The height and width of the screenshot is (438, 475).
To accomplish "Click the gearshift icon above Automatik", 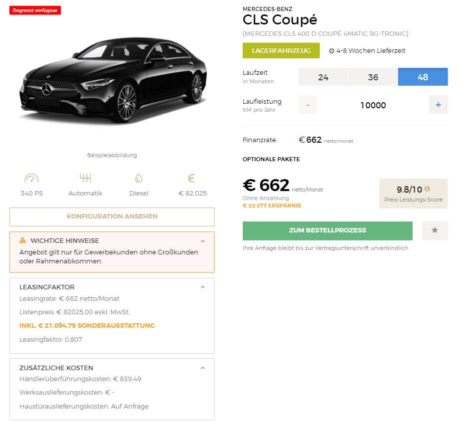I will click(85, 178).
